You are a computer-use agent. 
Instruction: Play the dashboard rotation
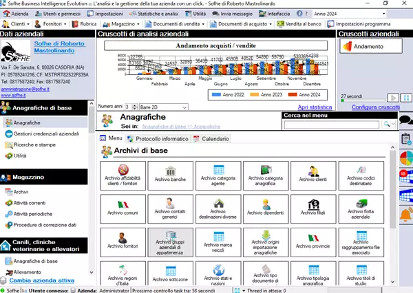(x=393, y=98)
